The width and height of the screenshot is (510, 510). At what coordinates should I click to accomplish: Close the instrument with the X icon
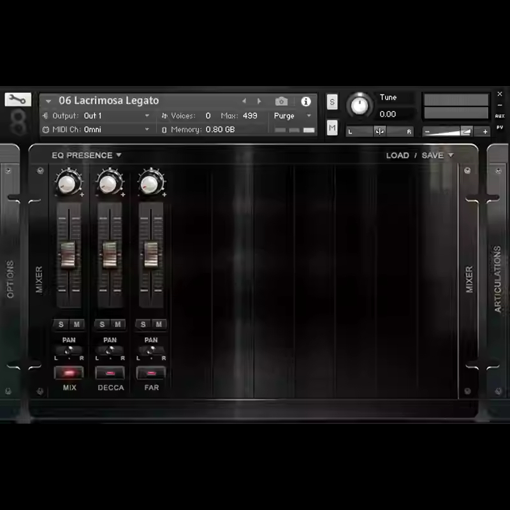pyautogui.click(x=500, y=94)
